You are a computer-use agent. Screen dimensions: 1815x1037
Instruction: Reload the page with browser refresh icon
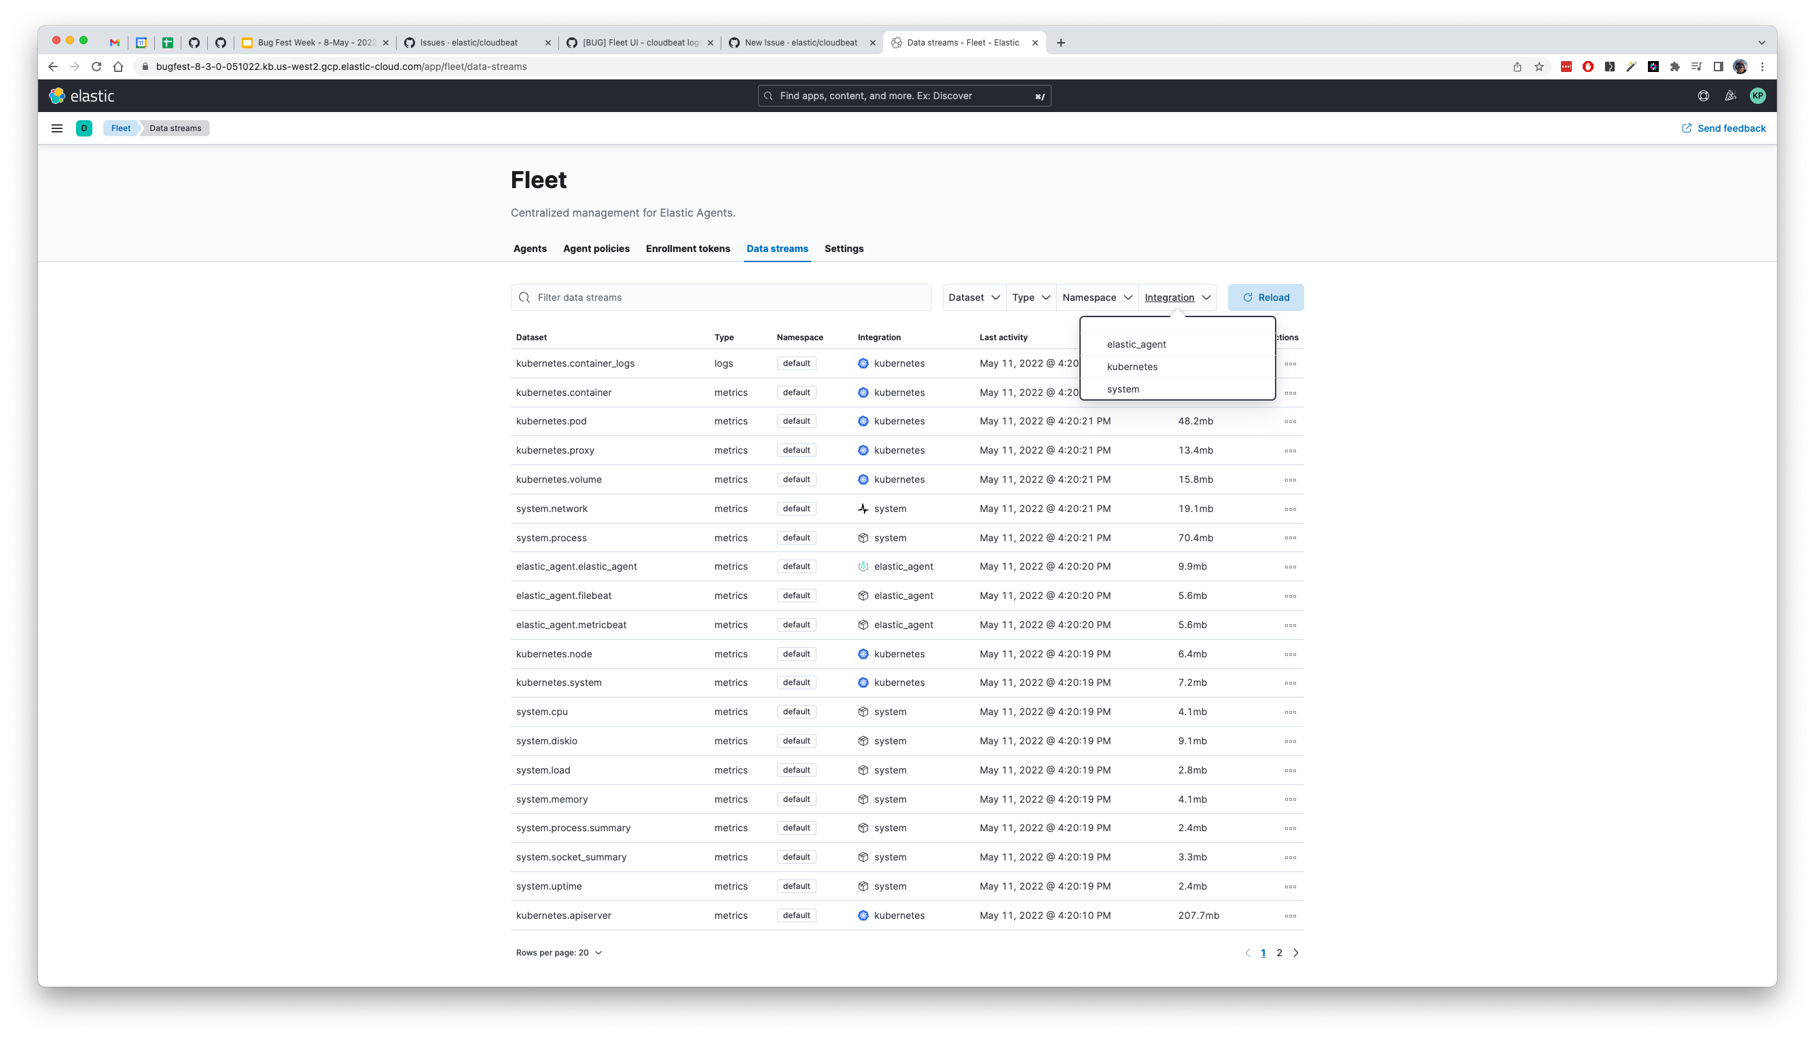96,67
